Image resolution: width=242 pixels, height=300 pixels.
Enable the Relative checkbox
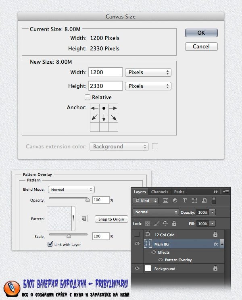[x=88, y=97]
